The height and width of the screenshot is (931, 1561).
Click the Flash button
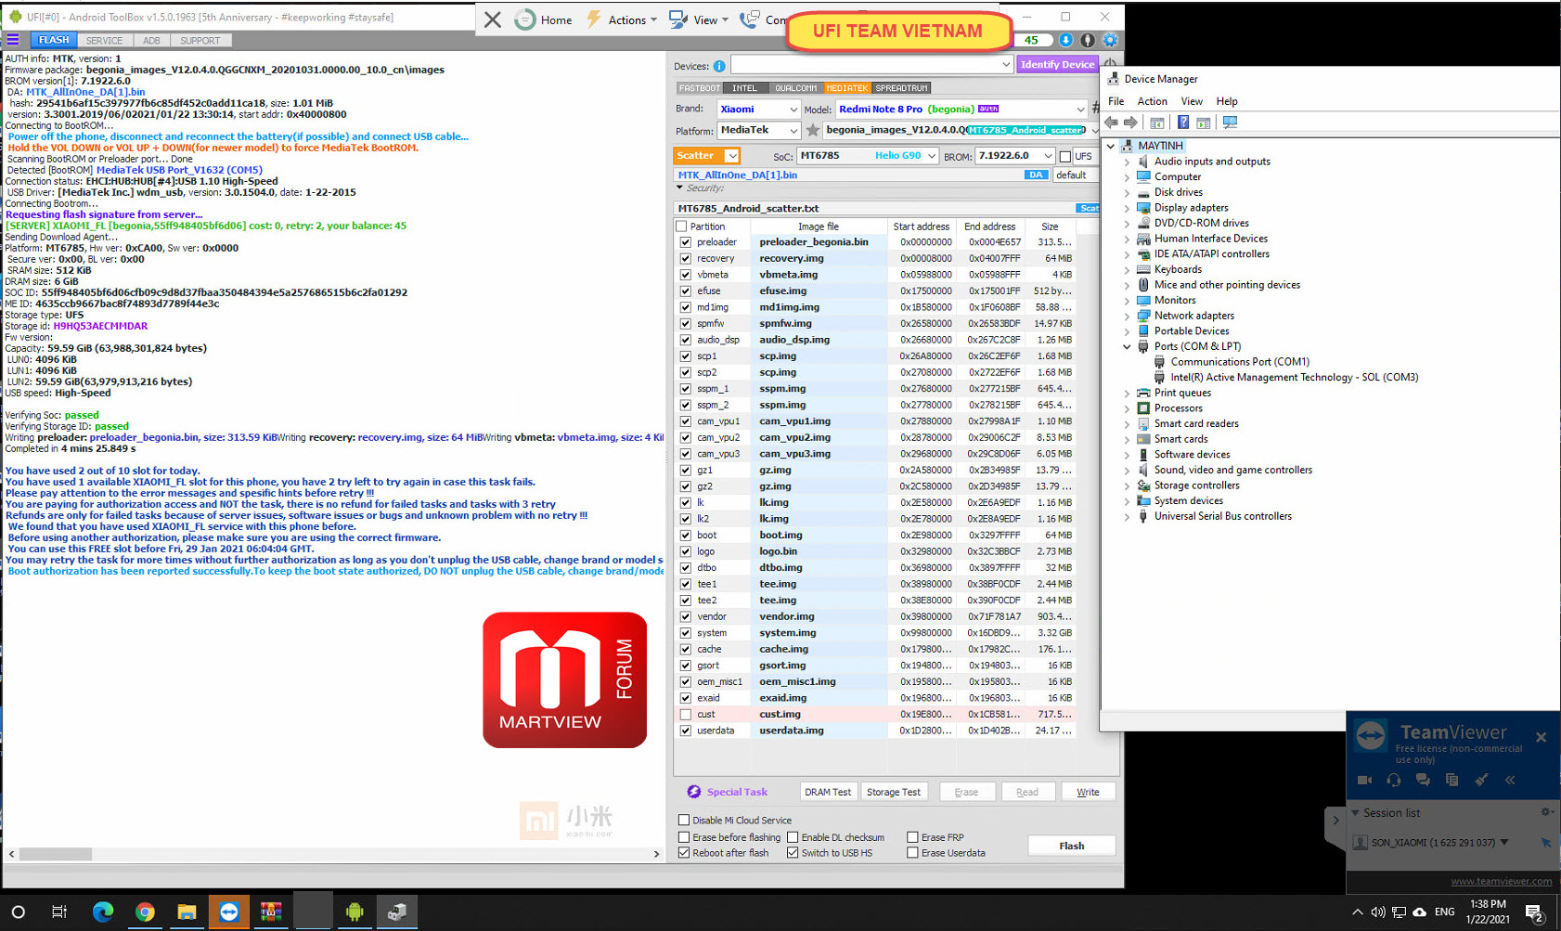pyautogui.click(x=1071, y=846)
